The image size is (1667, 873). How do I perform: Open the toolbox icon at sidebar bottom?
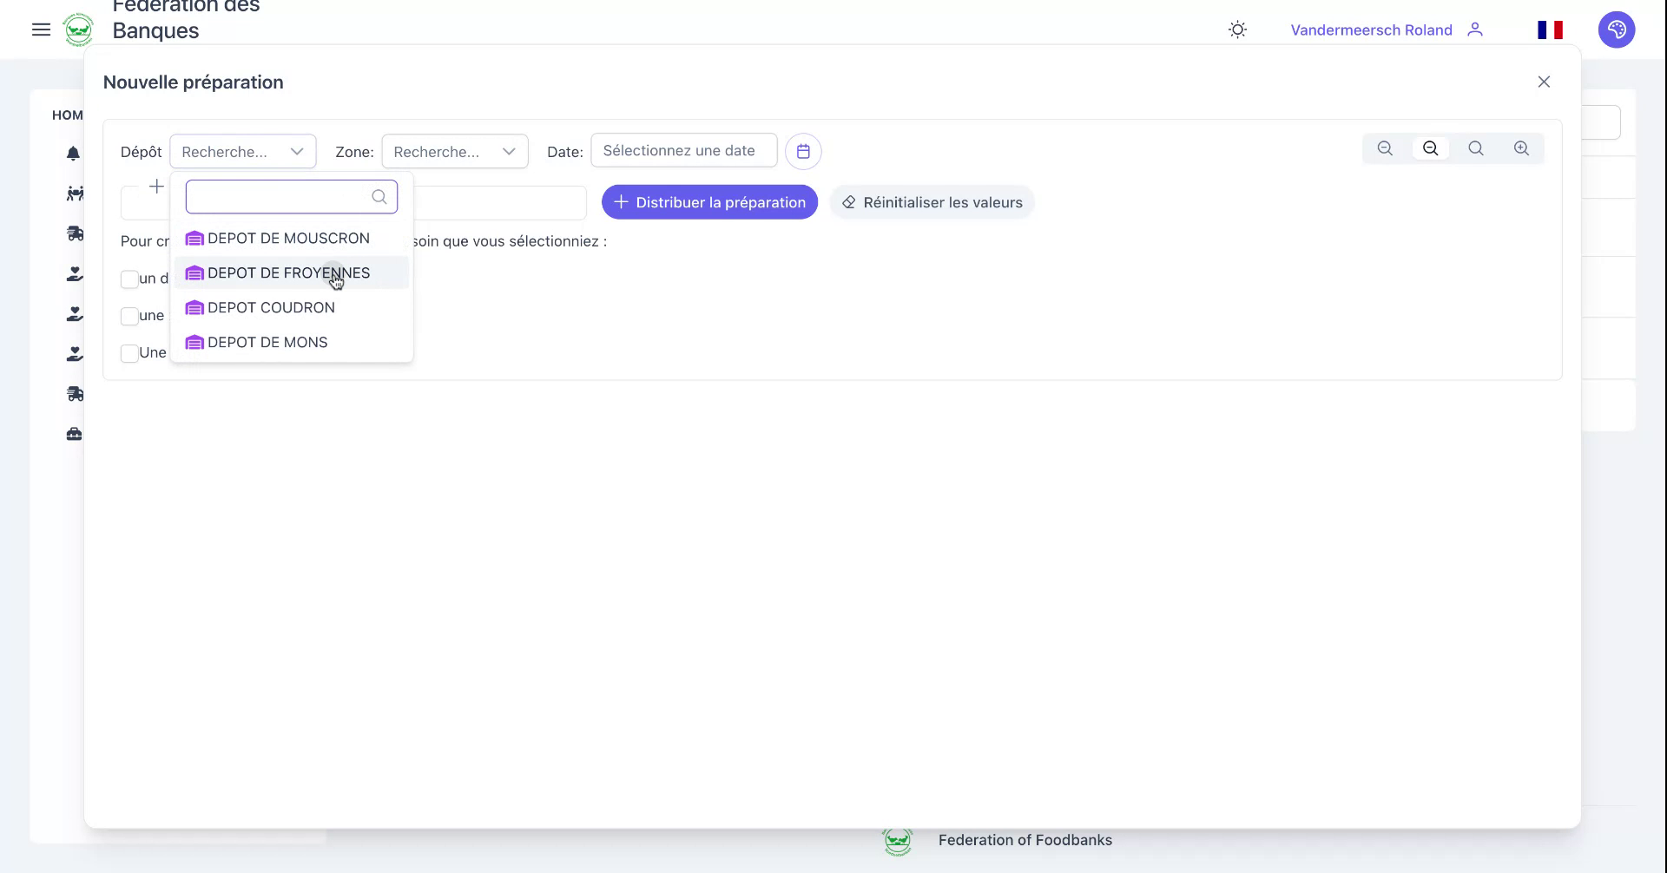coord(74,434)
